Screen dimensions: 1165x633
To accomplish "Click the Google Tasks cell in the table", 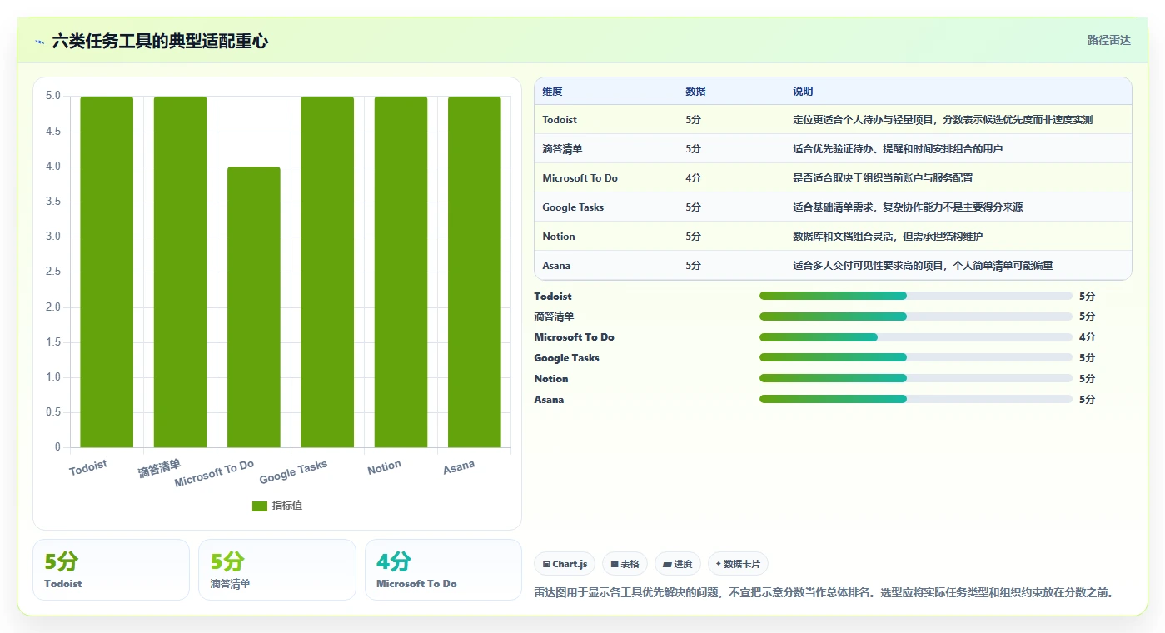I will point(573,207).
